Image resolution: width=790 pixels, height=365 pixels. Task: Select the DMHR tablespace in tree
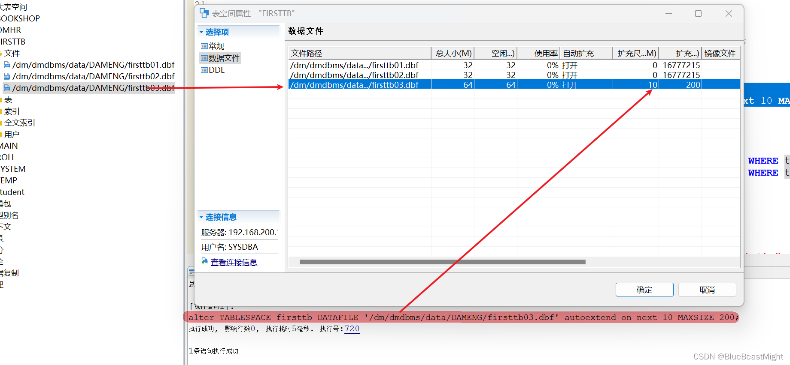coord(10,30)
